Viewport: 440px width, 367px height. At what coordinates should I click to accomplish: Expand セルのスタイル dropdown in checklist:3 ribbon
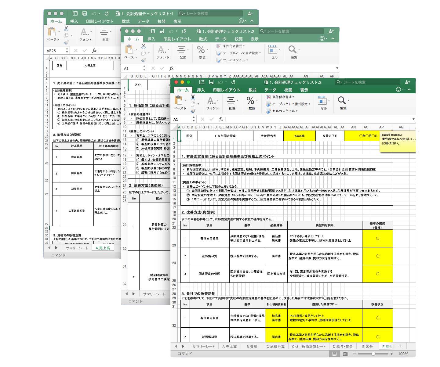click(282, 111)
